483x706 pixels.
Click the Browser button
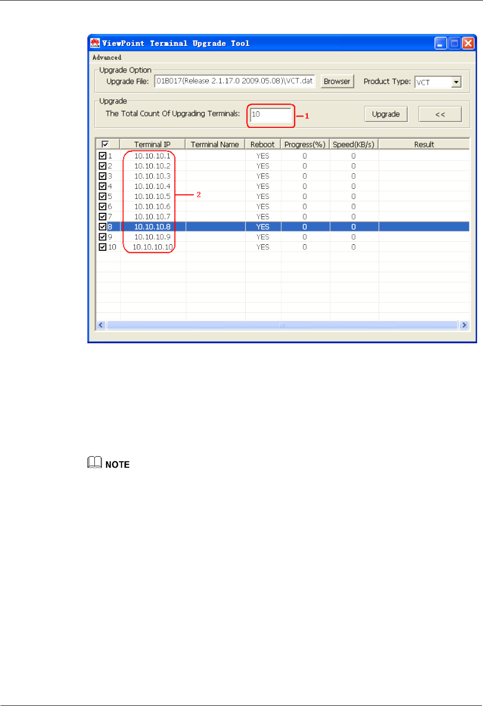click(337, 81)
